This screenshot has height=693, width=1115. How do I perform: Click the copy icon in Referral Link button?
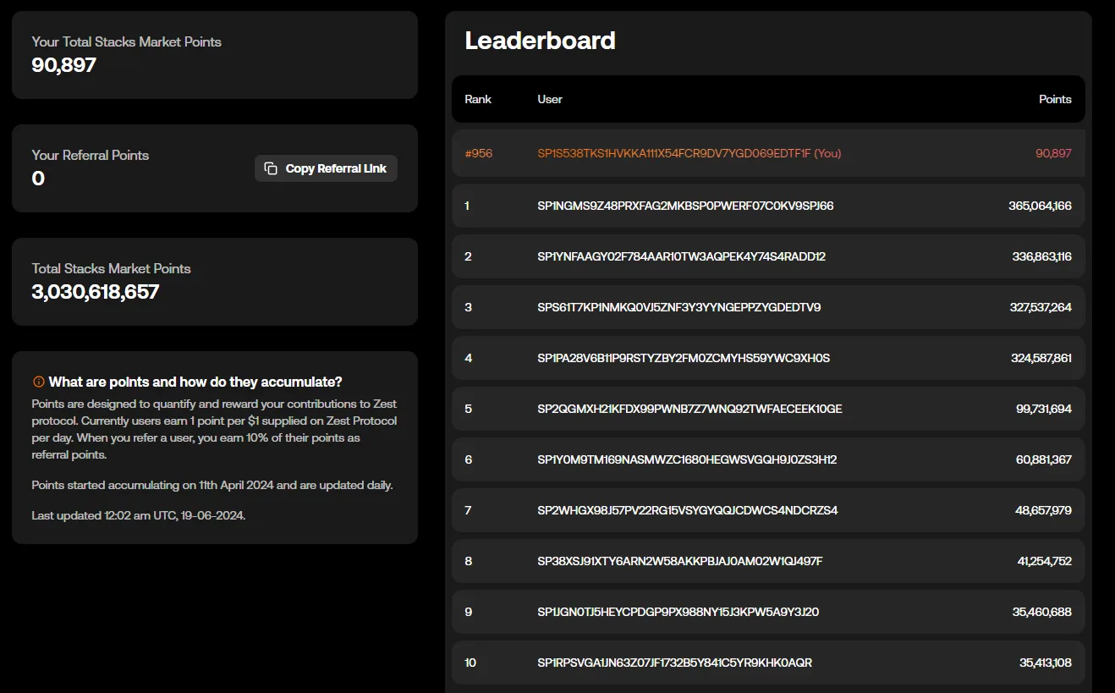(271, 168)
